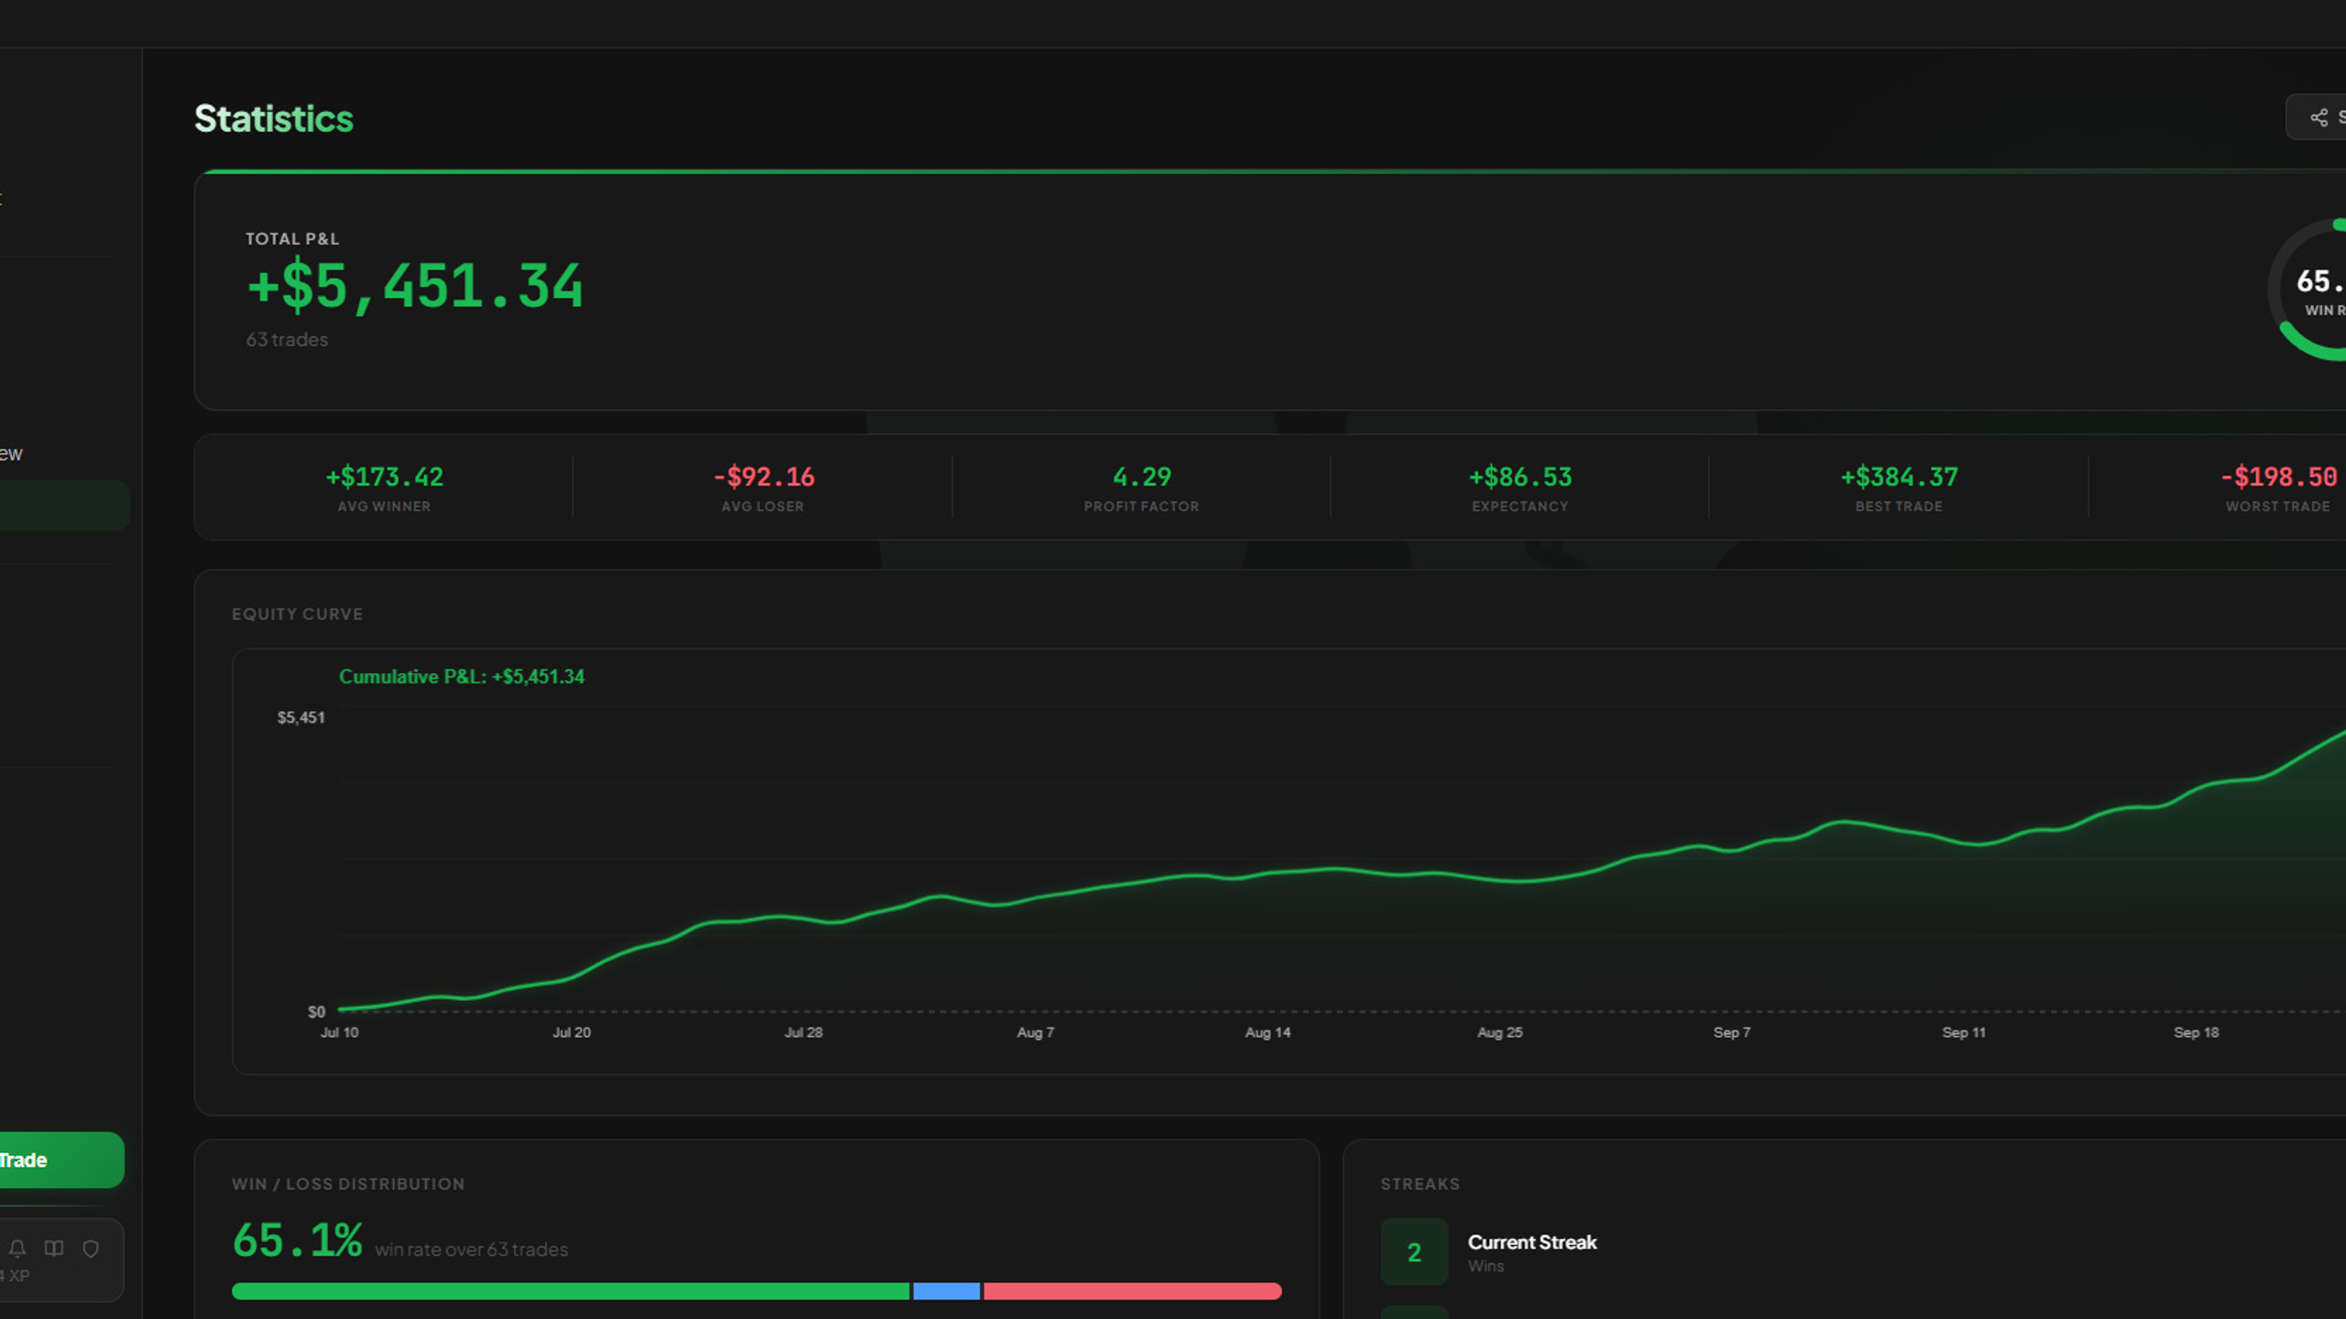Click the Aug 14 axis label
The height and width of the screenshot is (1319, 2346).
click(x=1267, y=1032)
